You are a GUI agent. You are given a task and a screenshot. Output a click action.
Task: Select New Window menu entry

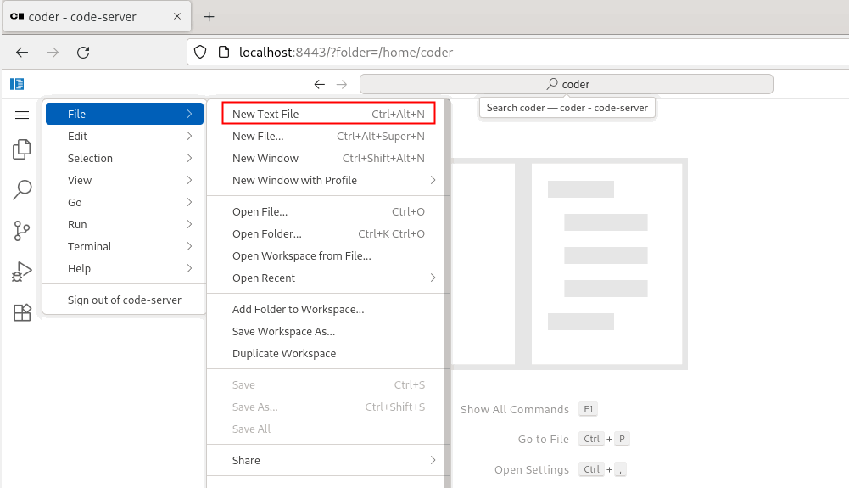pos(329,158)
